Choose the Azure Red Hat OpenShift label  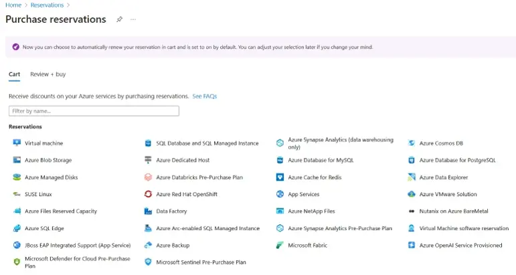click(187, 195)
